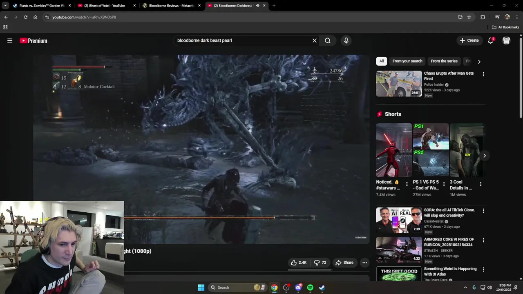523x294 pixels.
Task: Open media controls icon in Chrome toolbar
Action: point(497,17)
